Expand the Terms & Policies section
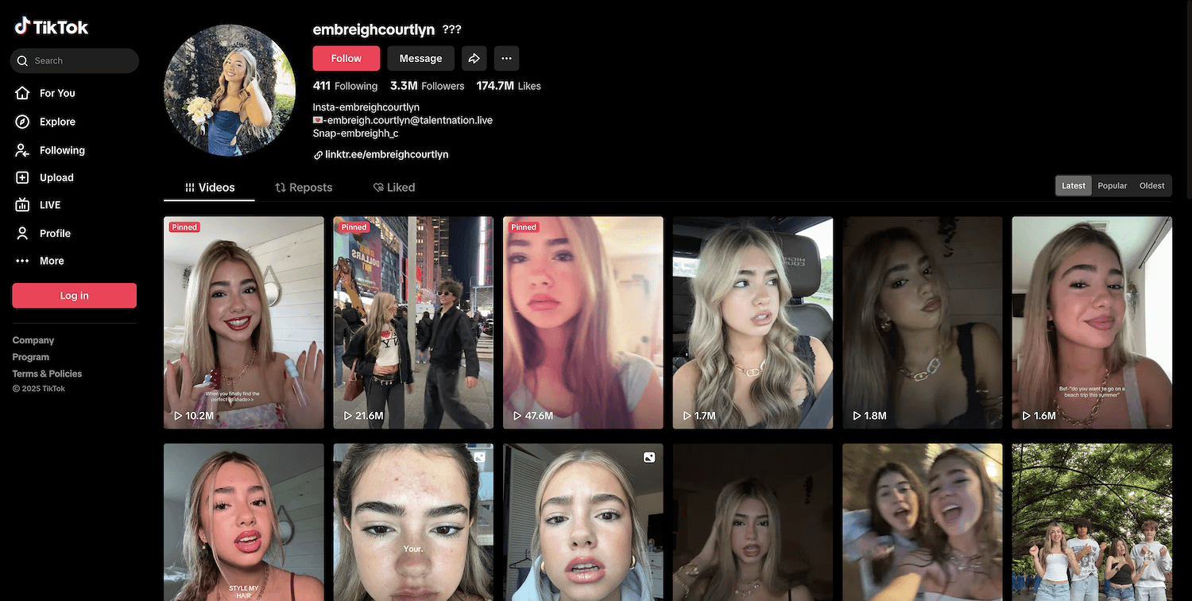This screenshot has width=1192, height=601. point(47,374)
